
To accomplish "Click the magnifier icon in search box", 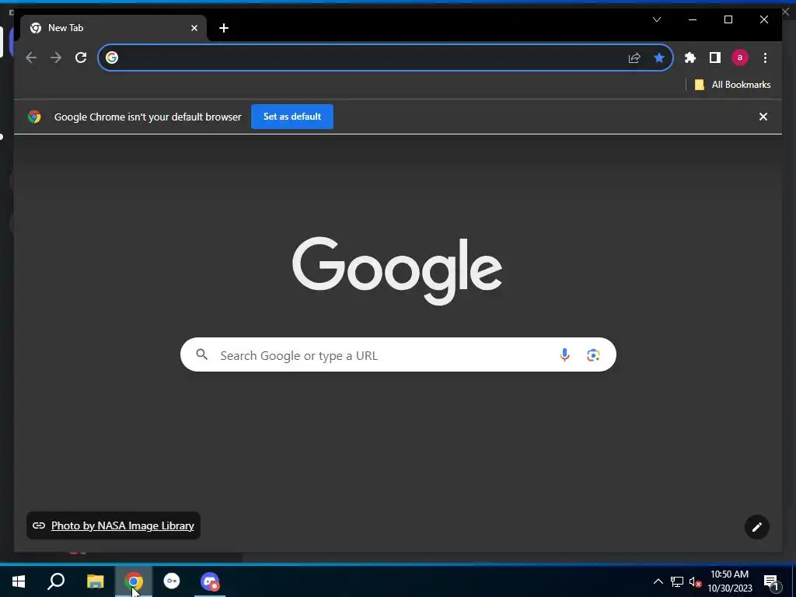I will point(201,354).
